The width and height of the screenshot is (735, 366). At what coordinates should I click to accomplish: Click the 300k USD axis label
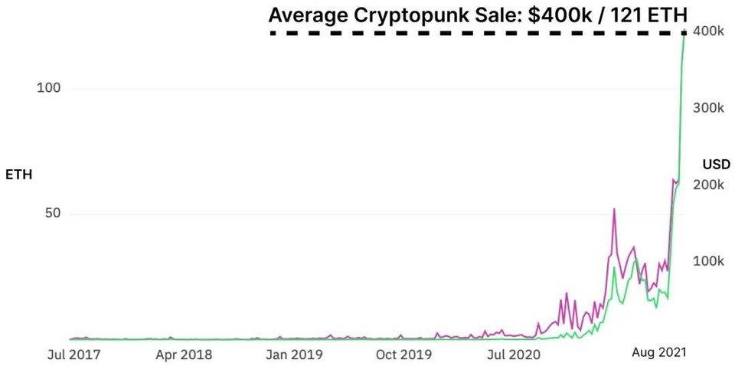click(x=709, y=107)
